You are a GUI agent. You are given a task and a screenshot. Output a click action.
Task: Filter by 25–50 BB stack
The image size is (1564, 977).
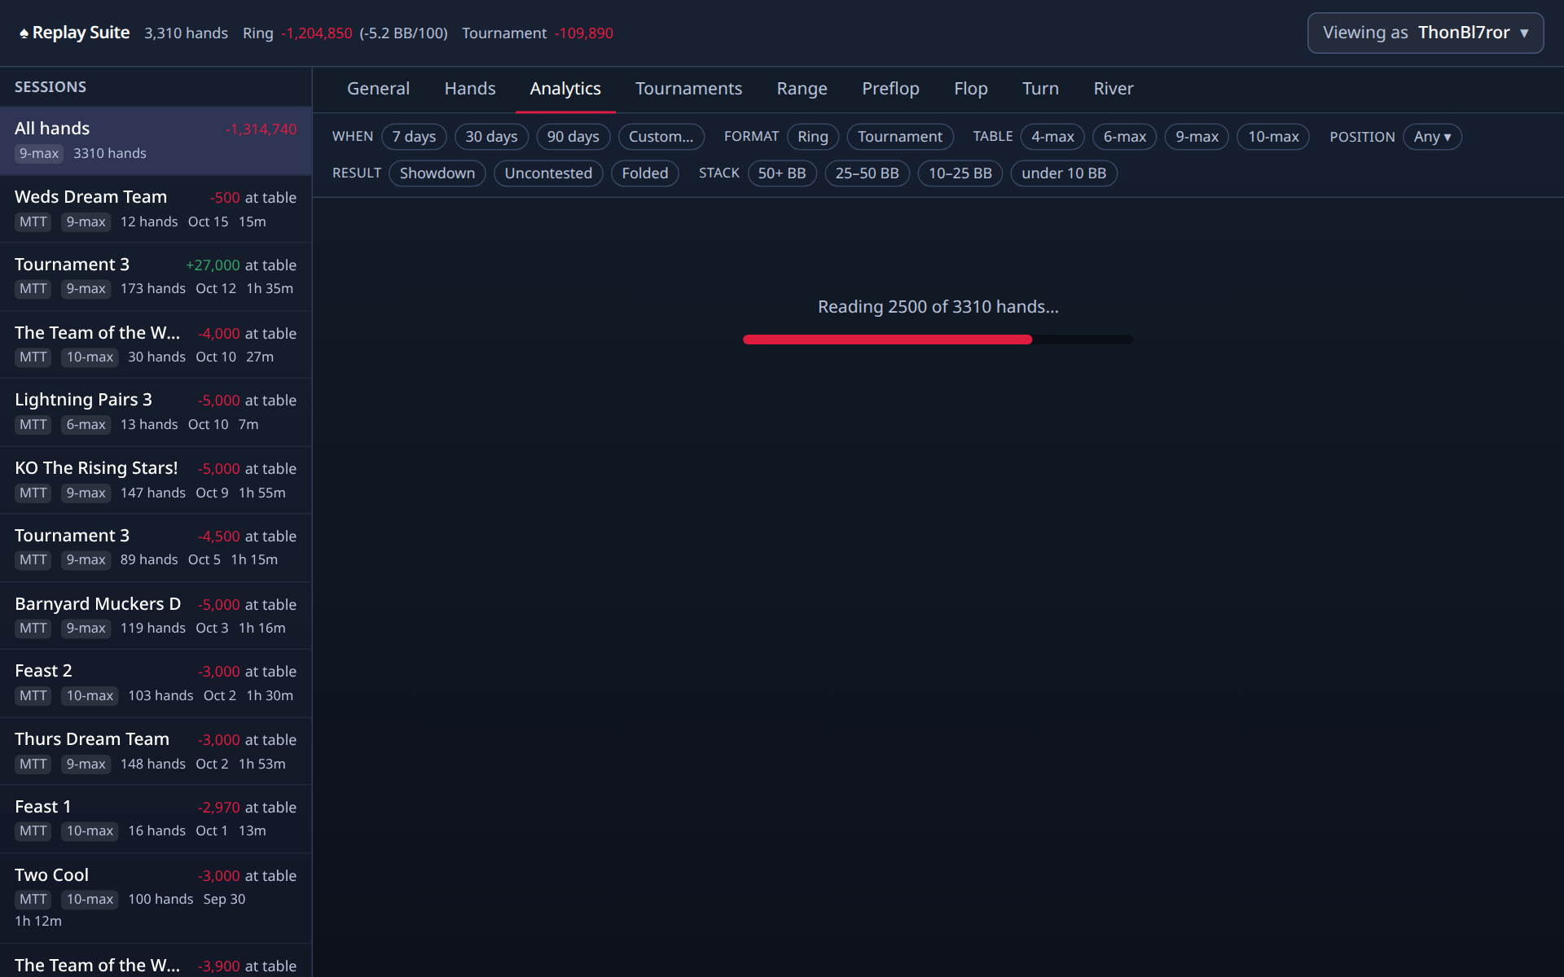click(867, 173)
